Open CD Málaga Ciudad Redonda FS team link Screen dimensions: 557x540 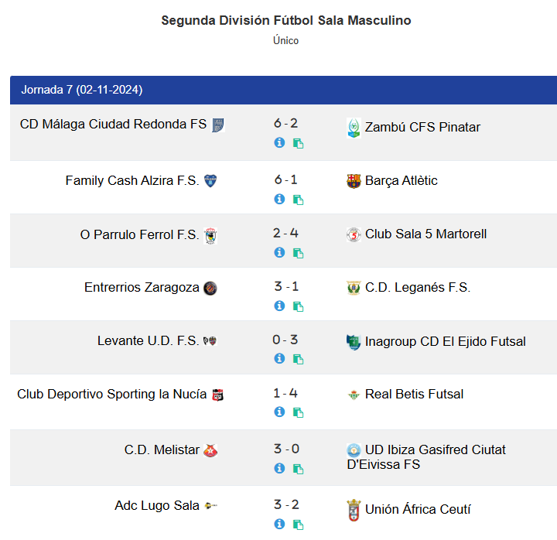[x=113, y=124]
